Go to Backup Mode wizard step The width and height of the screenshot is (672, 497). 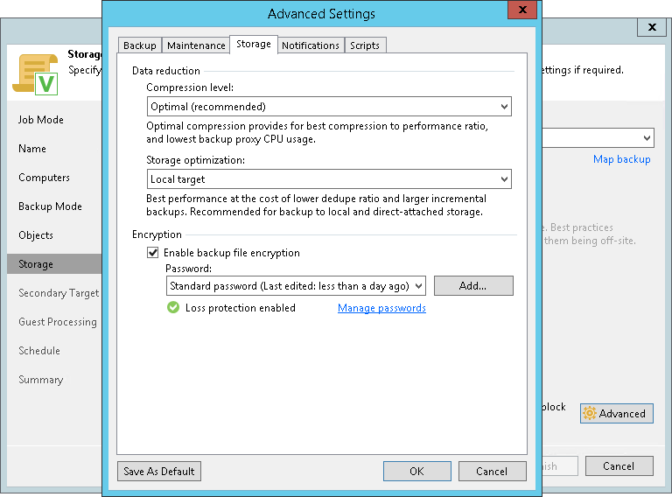click(50, 206)
